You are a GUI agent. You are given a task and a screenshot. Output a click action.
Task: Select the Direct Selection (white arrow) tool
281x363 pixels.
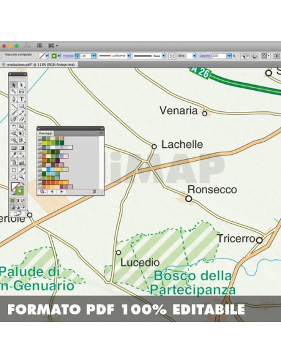point(22,85)
